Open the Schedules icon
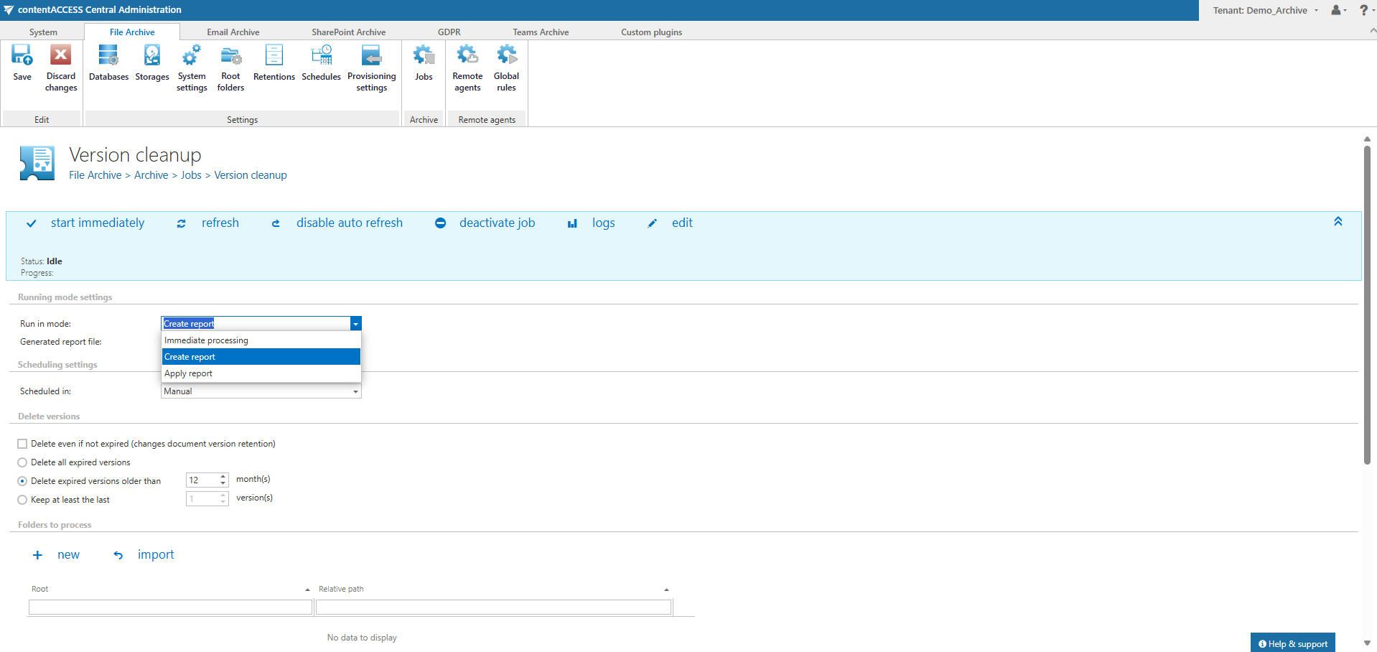This screenshot has width=1377, height=652. pos(321,55)
